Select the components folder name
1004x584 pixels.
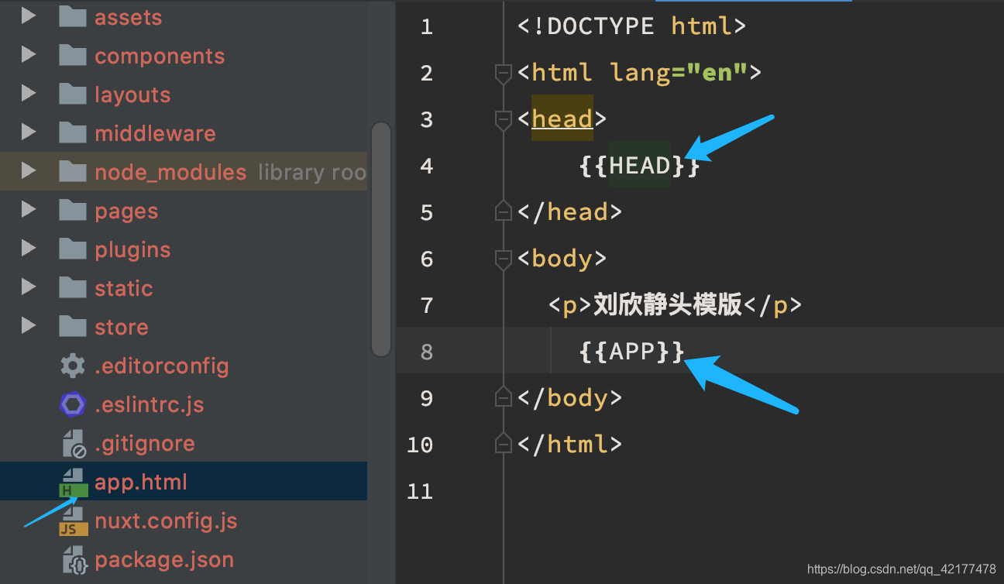coord(160,56)
